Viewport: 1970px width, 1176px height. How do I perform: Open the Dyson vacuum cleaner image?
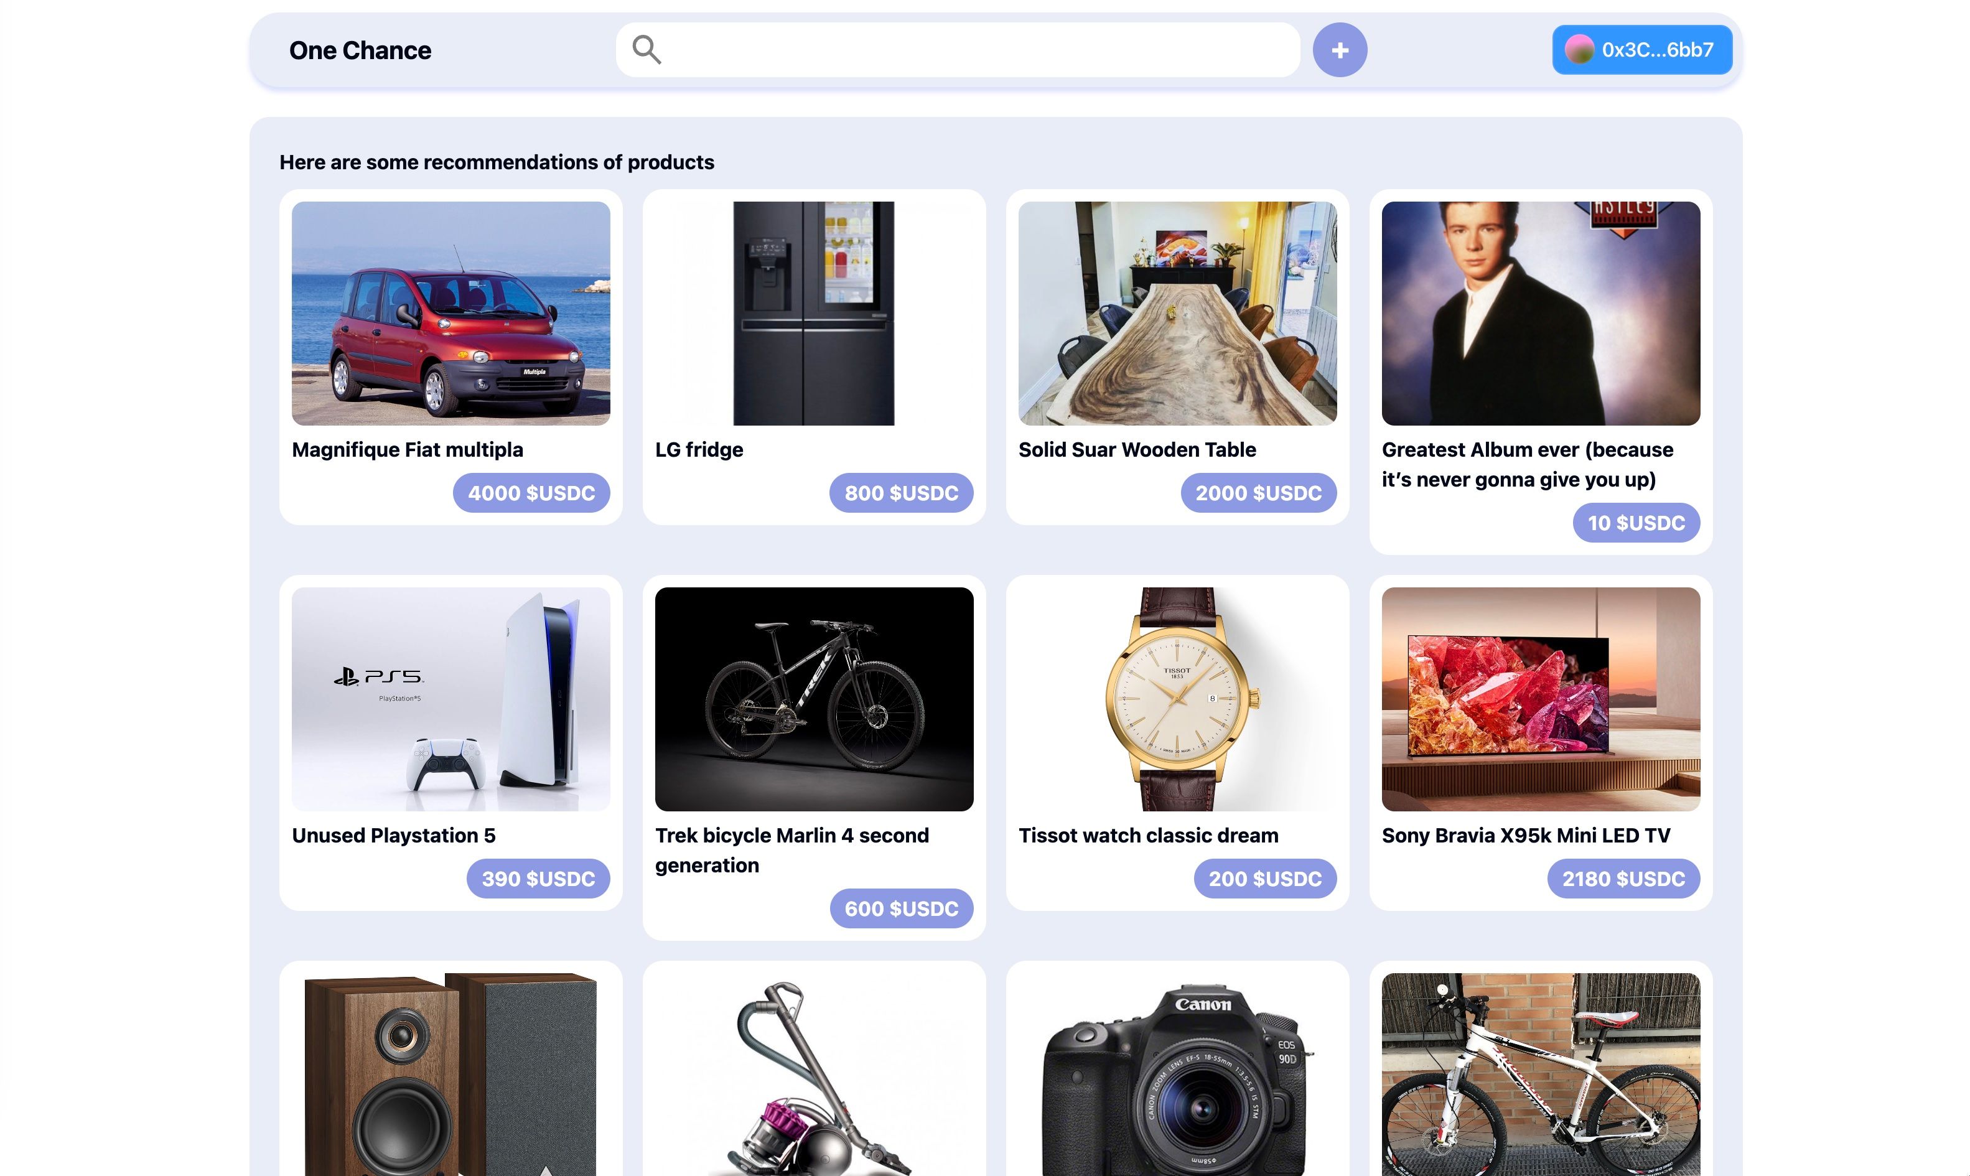pos(814,1075)
